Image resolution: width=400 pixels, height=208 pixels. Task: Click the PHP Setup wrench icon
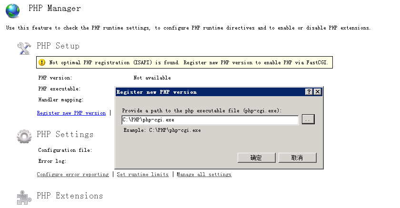click(24, 47)
